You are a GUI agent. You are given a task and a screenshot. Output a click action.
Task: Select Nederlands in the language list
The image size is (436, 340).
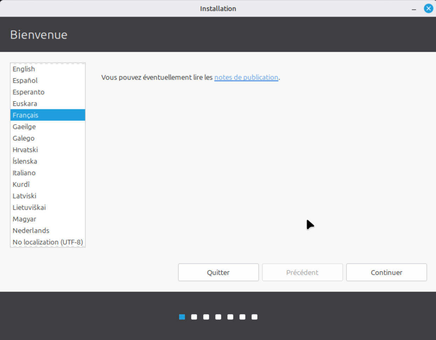click(48, 231)
